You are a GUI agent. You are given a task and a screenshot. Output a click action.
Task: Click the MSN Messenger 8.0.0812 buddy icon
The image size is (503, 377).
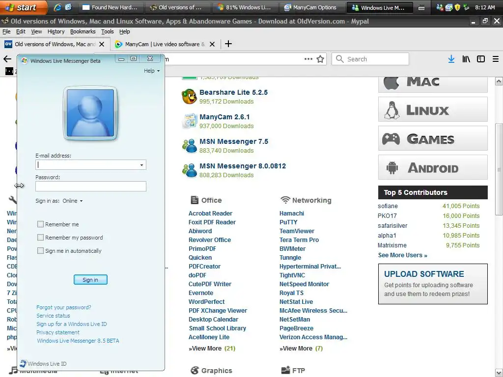(189, 170)
